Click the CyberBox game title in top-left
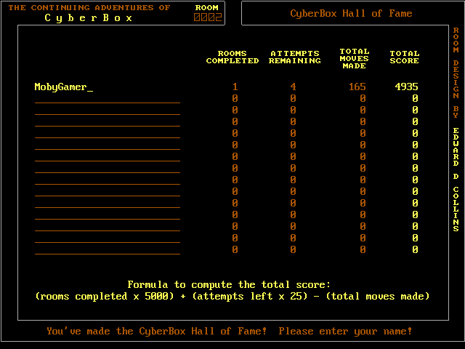Screen dimensions: 465x349 [x=89, y=18]
